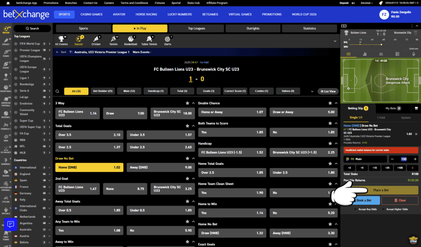Select the Golf icon in left sidebar
The height and width of the screenshot is (247, 421).
click(6, 77)
